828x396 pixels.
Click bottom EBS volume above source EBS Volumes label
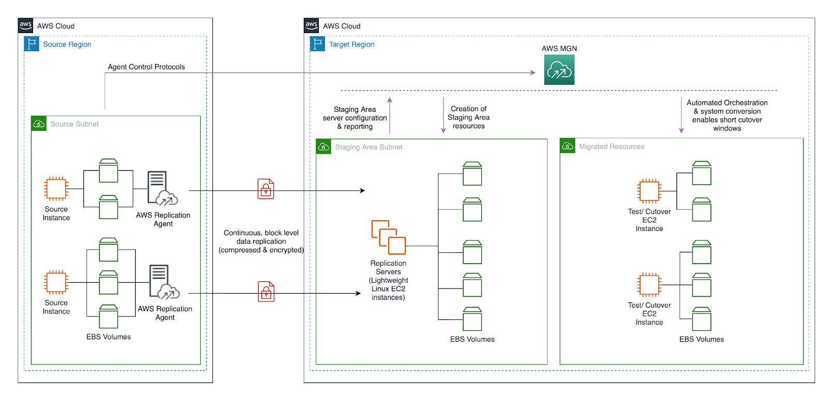109,316
